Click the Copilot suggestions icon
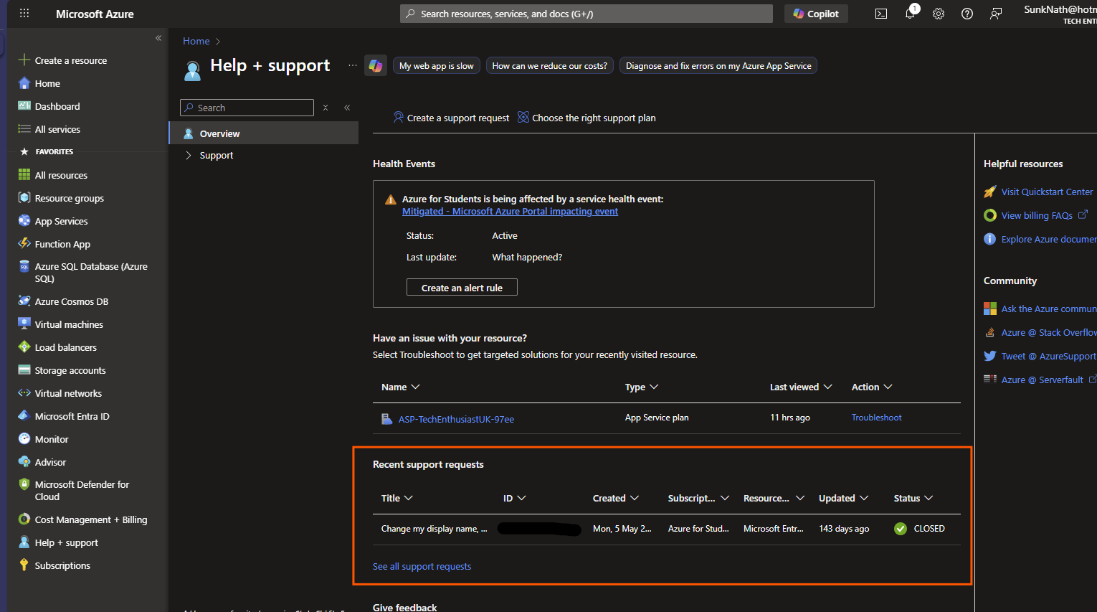The image size is (1097, 612). [x=376, y=65]
